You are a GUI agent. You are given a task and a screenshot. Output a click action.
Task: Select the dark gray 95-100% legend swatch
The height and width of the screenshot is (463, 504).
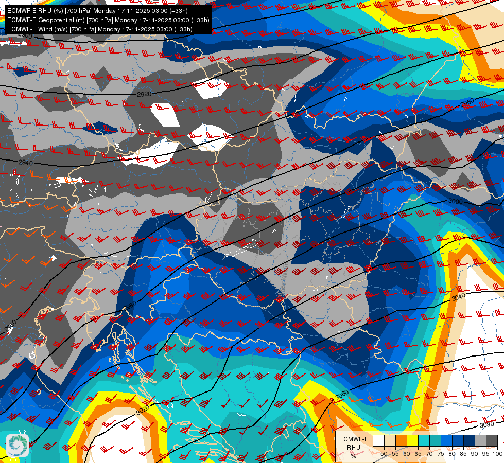click(x=492, y=440)
